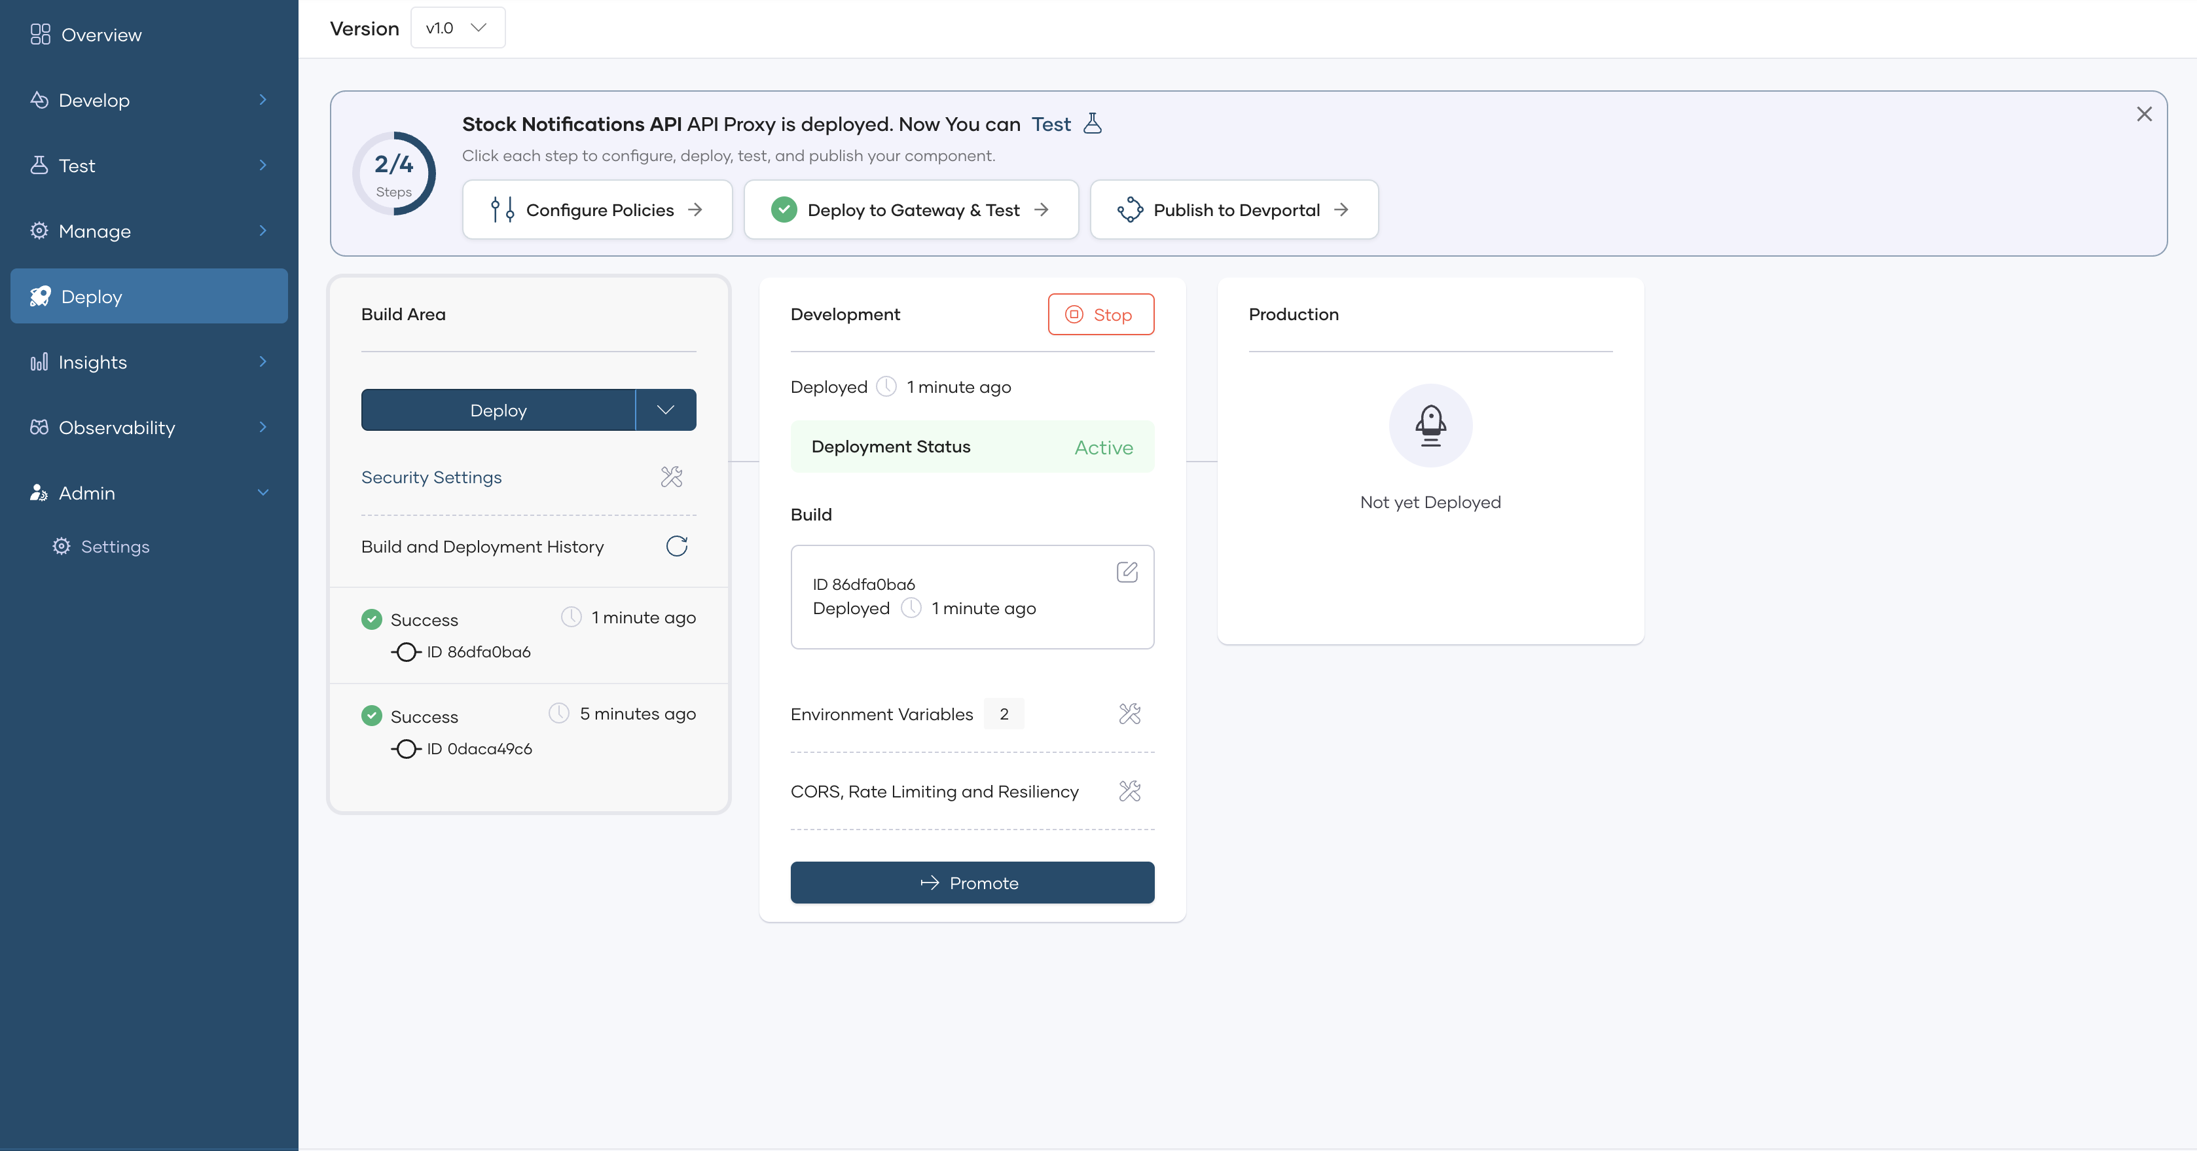Click the Observability binoculars icon
Image resolution: width=2197 pixels, height=1151 pixels.
[x=39, y=427]
